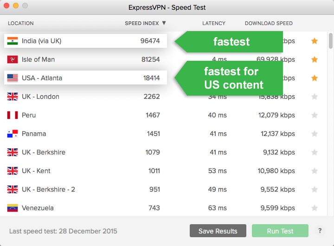Sort by Speed Index column header

[x=141, y=23]
